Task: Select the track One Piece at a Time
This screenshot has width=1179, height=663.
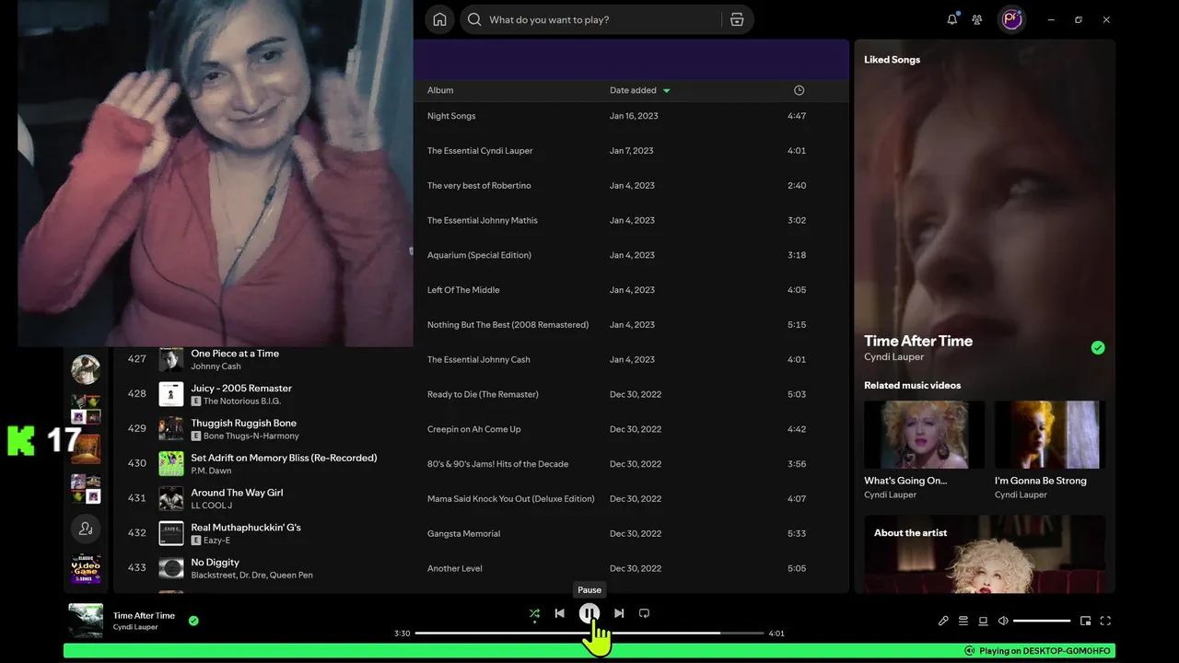Action: click(235, 354)
